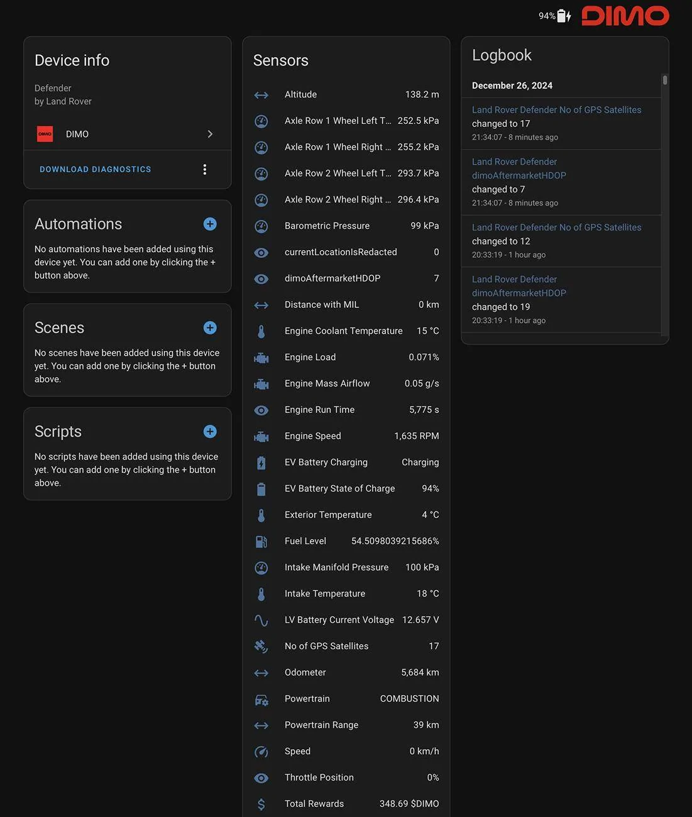
Task: Click the Logbook panel scrollbar
Action: pyautogui.click(x=665, y=80)
